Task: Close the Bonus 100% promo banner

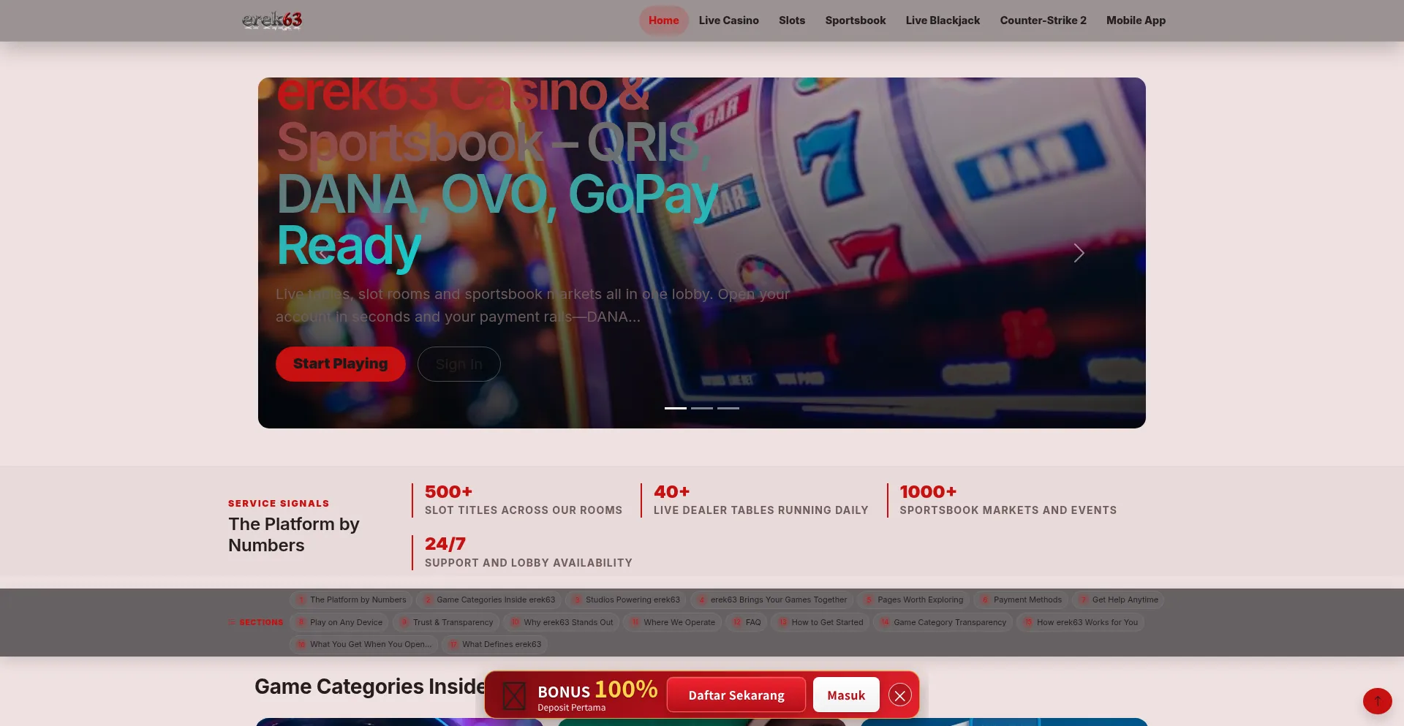Action: click(900, 695)
